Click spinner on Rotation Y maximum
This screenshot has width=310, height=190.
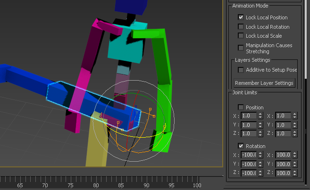(x=295, y=164)
